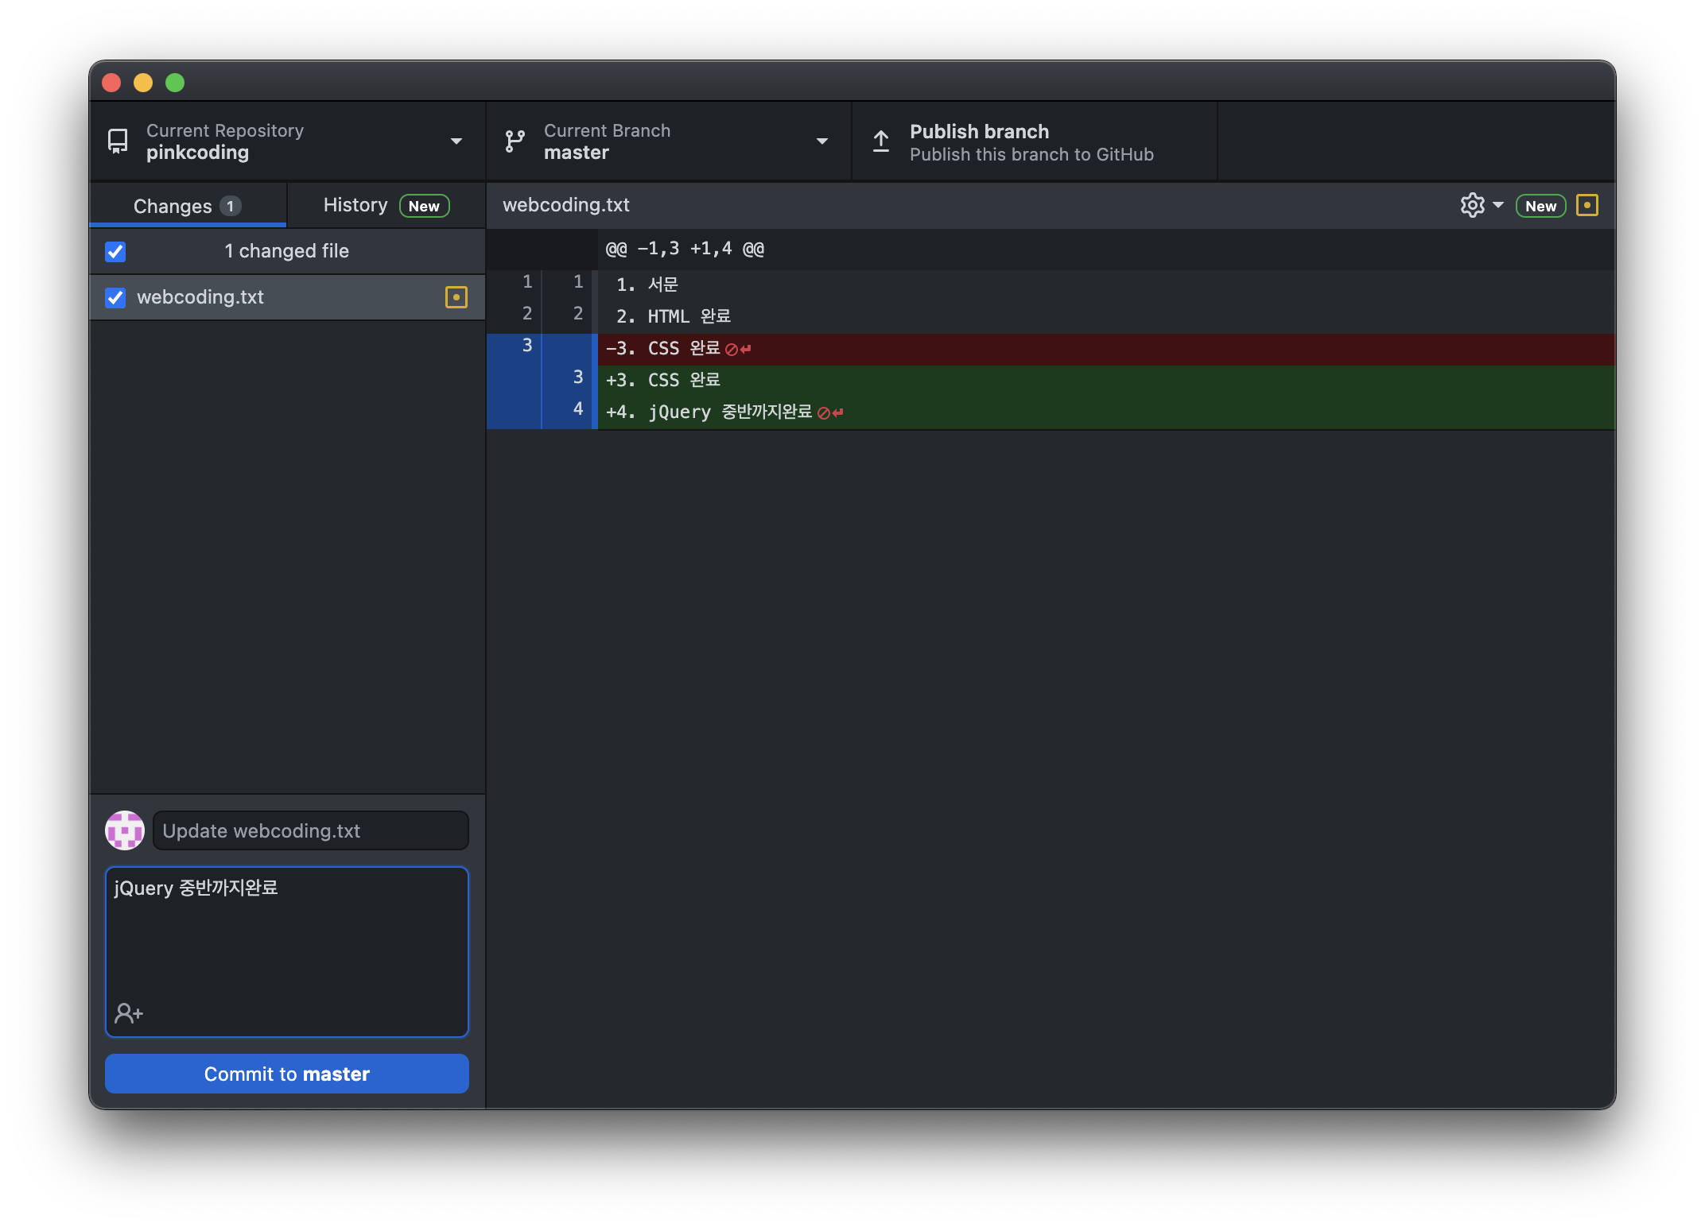Click the green maximize window button
Image resolution: width=1705 pixels, height=1227 pixels.
pyautogui.click(x=175, y=83)
